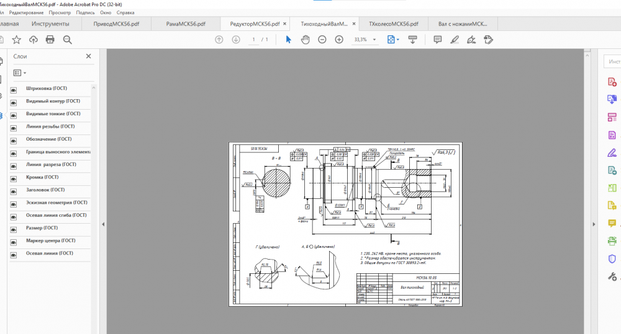
Task: Open the Справка menu
Action: (125, 12)
